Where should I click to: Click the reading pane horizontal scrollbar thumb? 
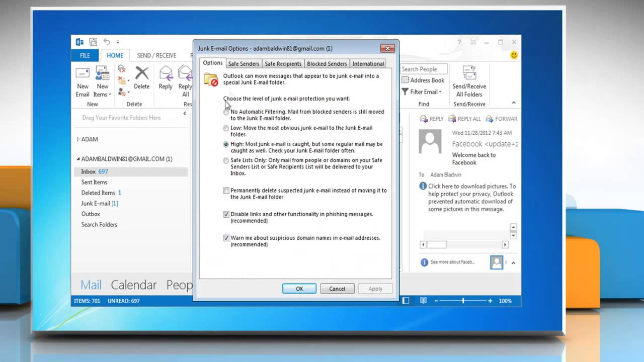(437, 244)
